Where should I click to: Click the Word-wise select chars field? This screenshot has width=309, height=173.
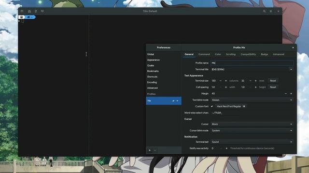[x=252, y=113]
